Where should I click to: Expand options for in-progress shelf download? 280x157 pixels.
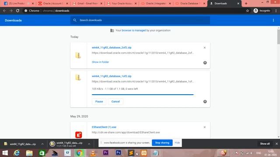[89, 144]
